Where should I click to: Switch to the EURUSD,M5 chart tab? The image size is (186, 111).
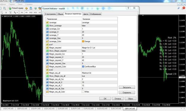click(88, 109)
